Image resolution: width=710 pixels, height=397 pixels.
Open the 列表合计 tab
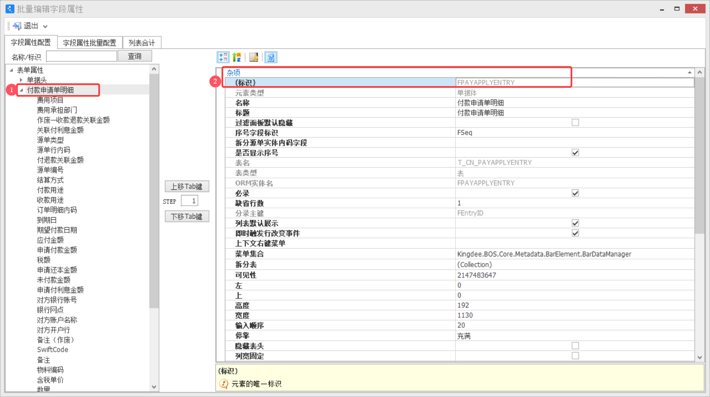coord(142,43)
